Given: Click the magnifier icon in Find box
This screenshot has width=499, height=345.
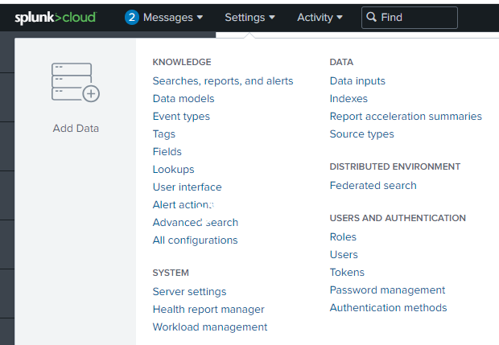Looking at the screenshot, I should coord(371,17).
